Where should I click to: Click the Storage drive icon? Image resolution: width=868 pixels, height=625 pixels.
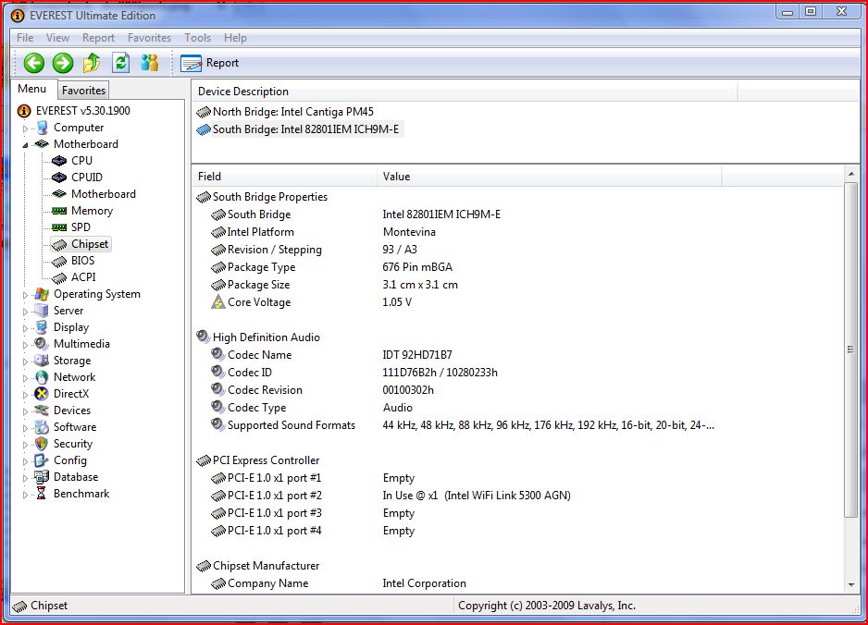coord(42,361)
